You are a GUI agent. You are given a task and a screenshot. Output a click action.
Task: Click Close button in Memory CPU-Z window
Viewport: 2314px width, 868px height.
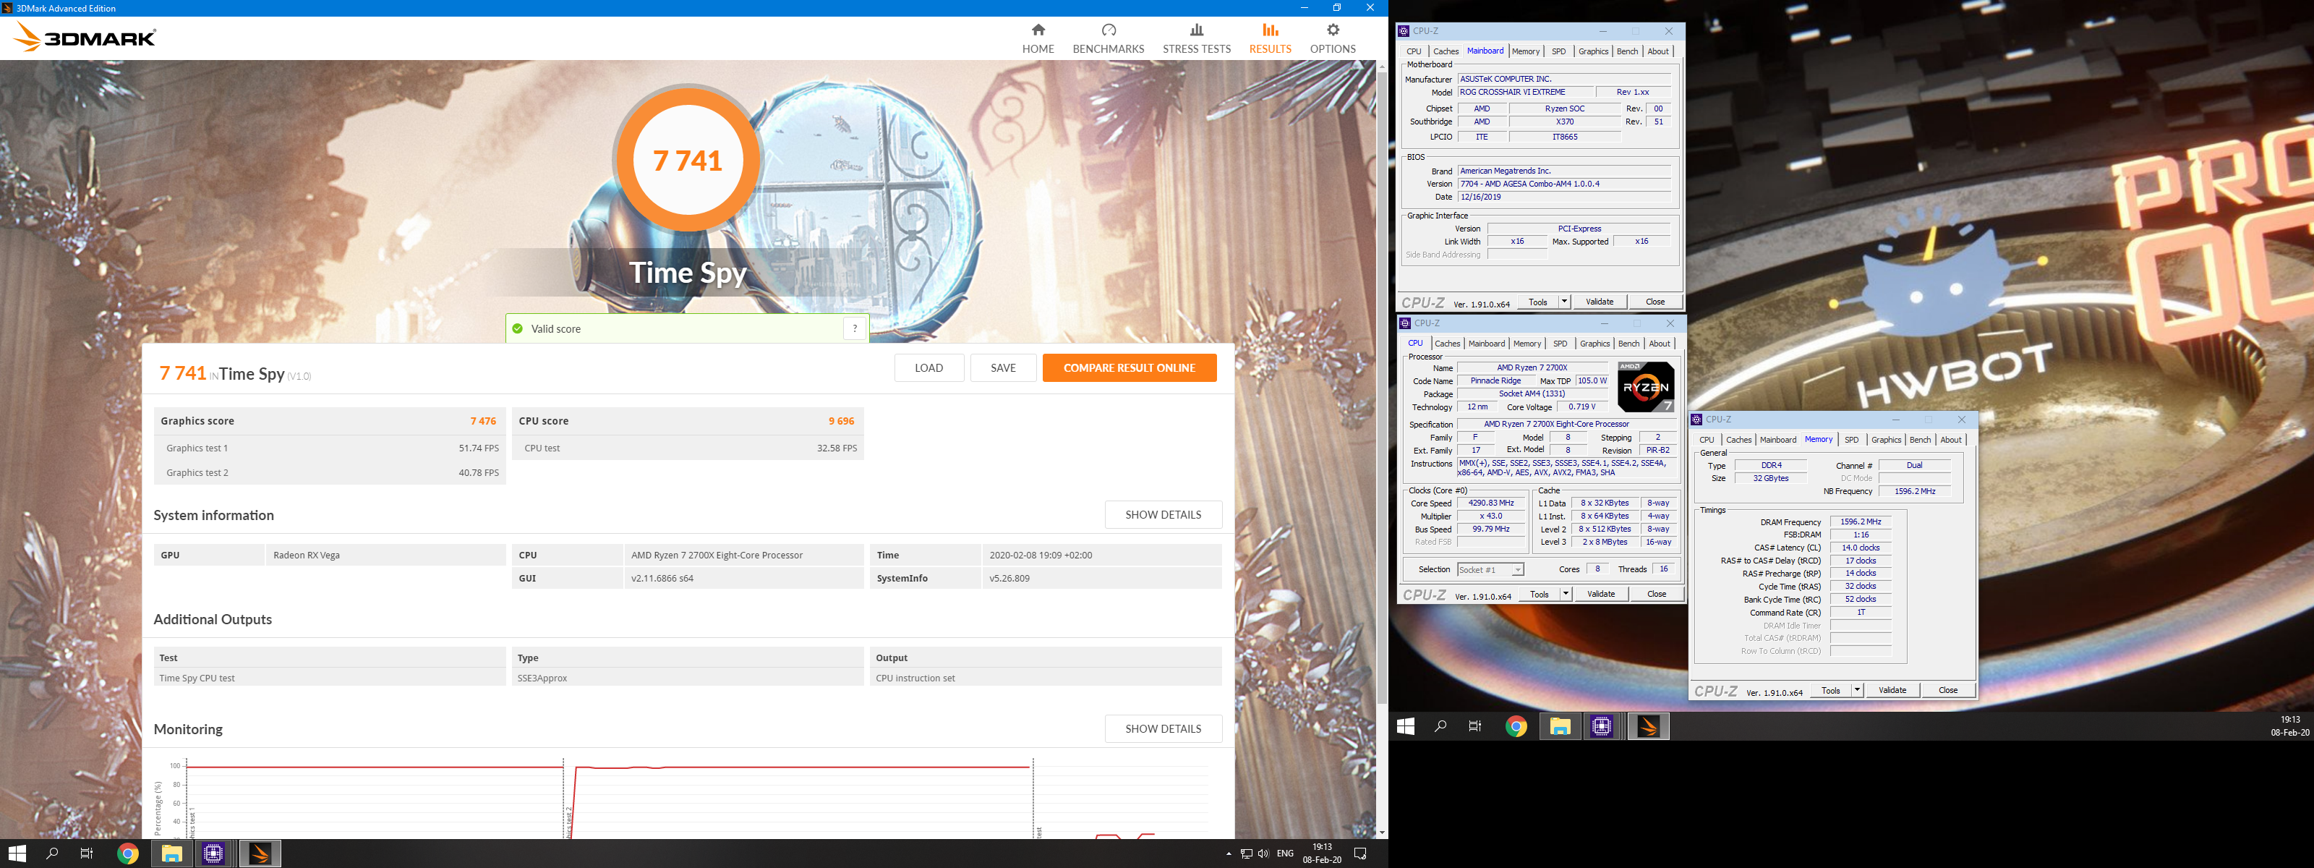pyautogui.click(x=1947, y=690)
